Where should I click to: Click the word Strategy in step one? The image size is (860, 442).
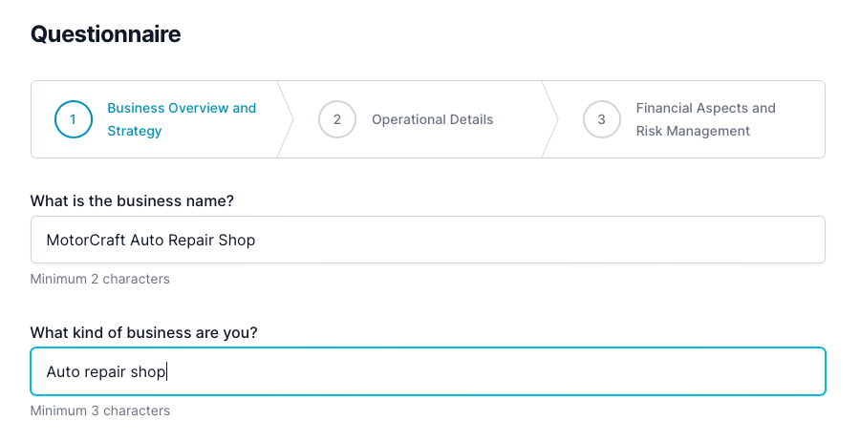tap(135, 131)
